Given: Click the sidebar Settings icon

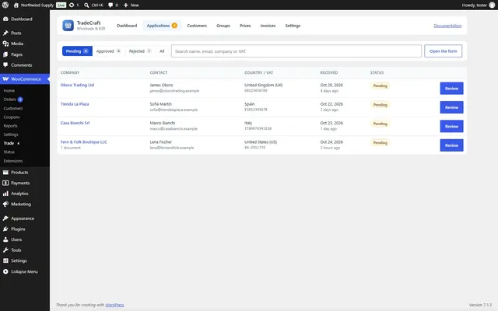Looking at the screenshot, I should (x=5, y=260).
